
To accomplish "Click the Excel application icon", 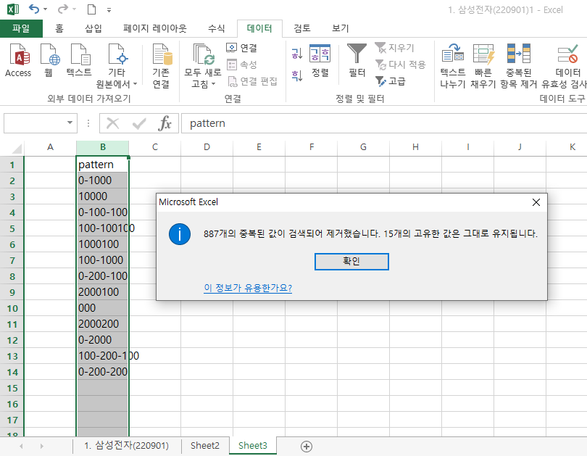I will 13,9.
